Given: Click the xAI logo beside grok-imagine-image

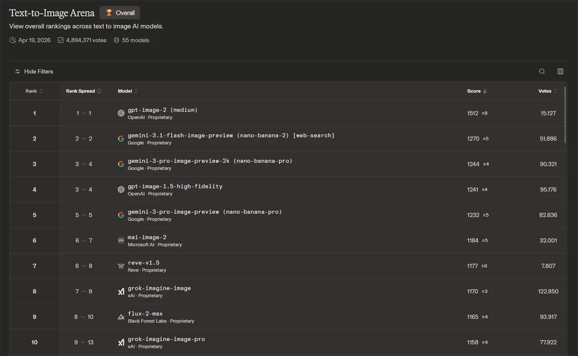Looking at the screenshot, I should (x=121, y=291).
